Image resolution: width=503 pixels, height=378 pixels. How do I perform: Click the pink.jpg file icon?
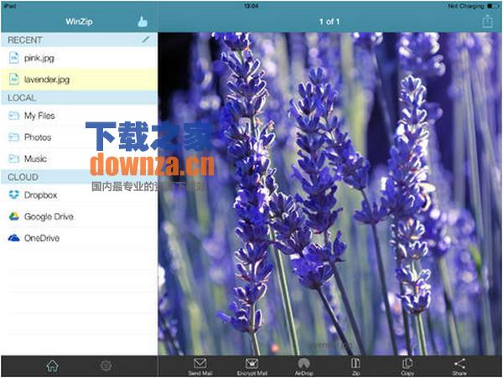click(13, 58)
